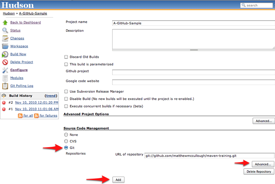Enable Execute concurrent builds if necessary
The height and width of the screenshot is (184, 275).
tap(66, 106)
